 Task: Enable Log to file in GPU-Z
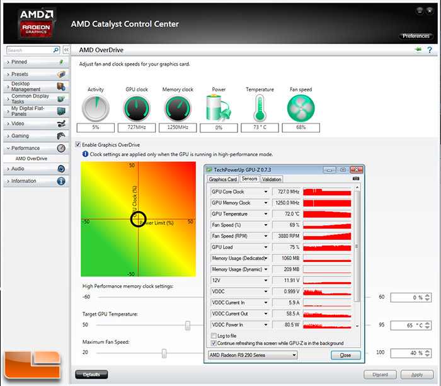214,336
